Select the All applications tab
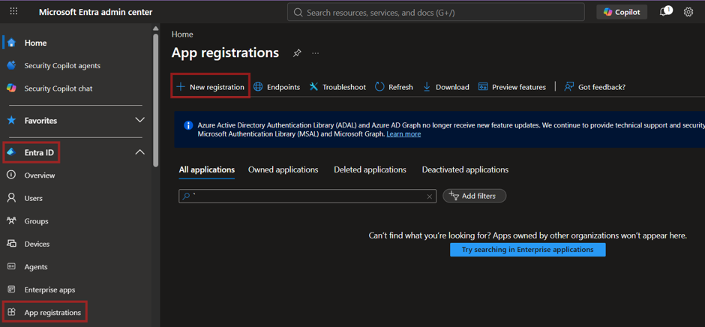The image size is (705, 327). pos(207,169)
